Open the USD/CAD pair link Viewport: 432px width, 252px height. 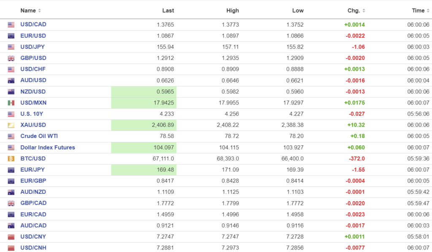(33, 24)
